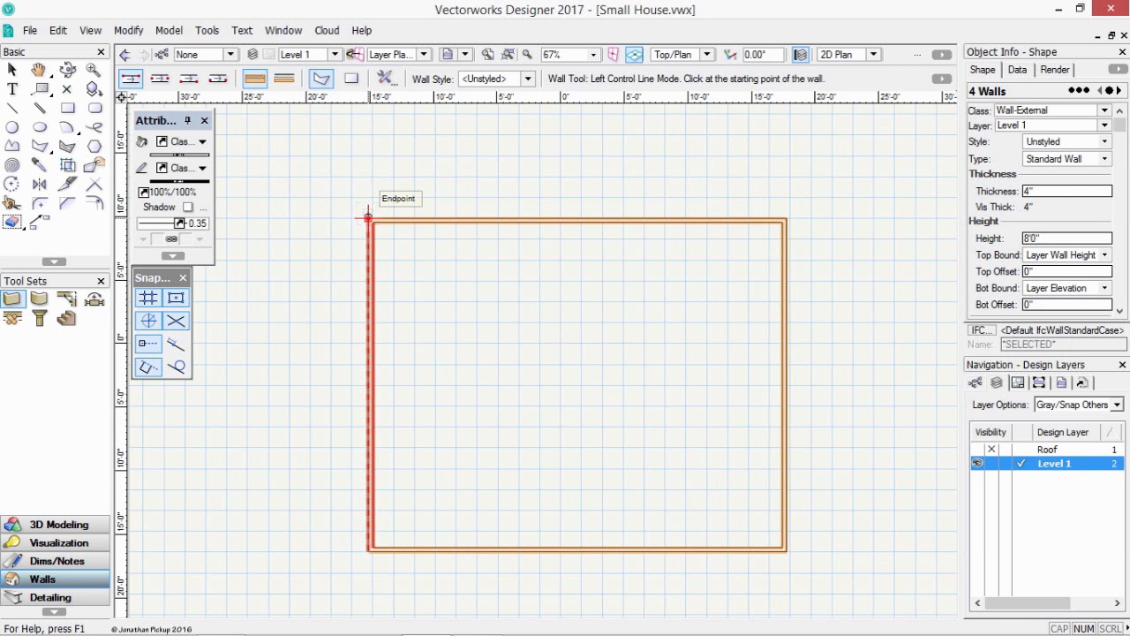Toggle Snap to Grid
The image size is (1130, 636).
pyautogui.click(x=147, y=299)
